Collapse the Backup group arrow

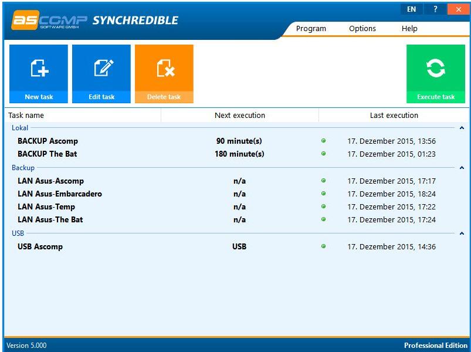[x=462, y=168]
